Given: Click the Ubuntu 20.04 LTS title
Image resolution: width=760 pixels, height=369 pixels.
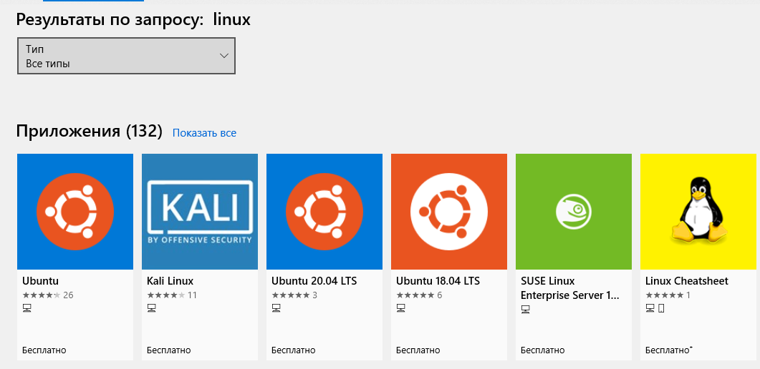Looking at the screenshot, I should pyautogui.click(x=314, y=281).
